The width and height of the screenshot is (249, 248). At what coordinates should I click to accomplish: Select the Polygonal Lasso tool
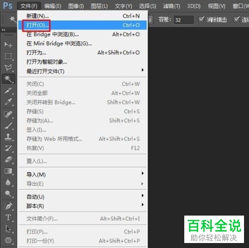pos(8,67)
